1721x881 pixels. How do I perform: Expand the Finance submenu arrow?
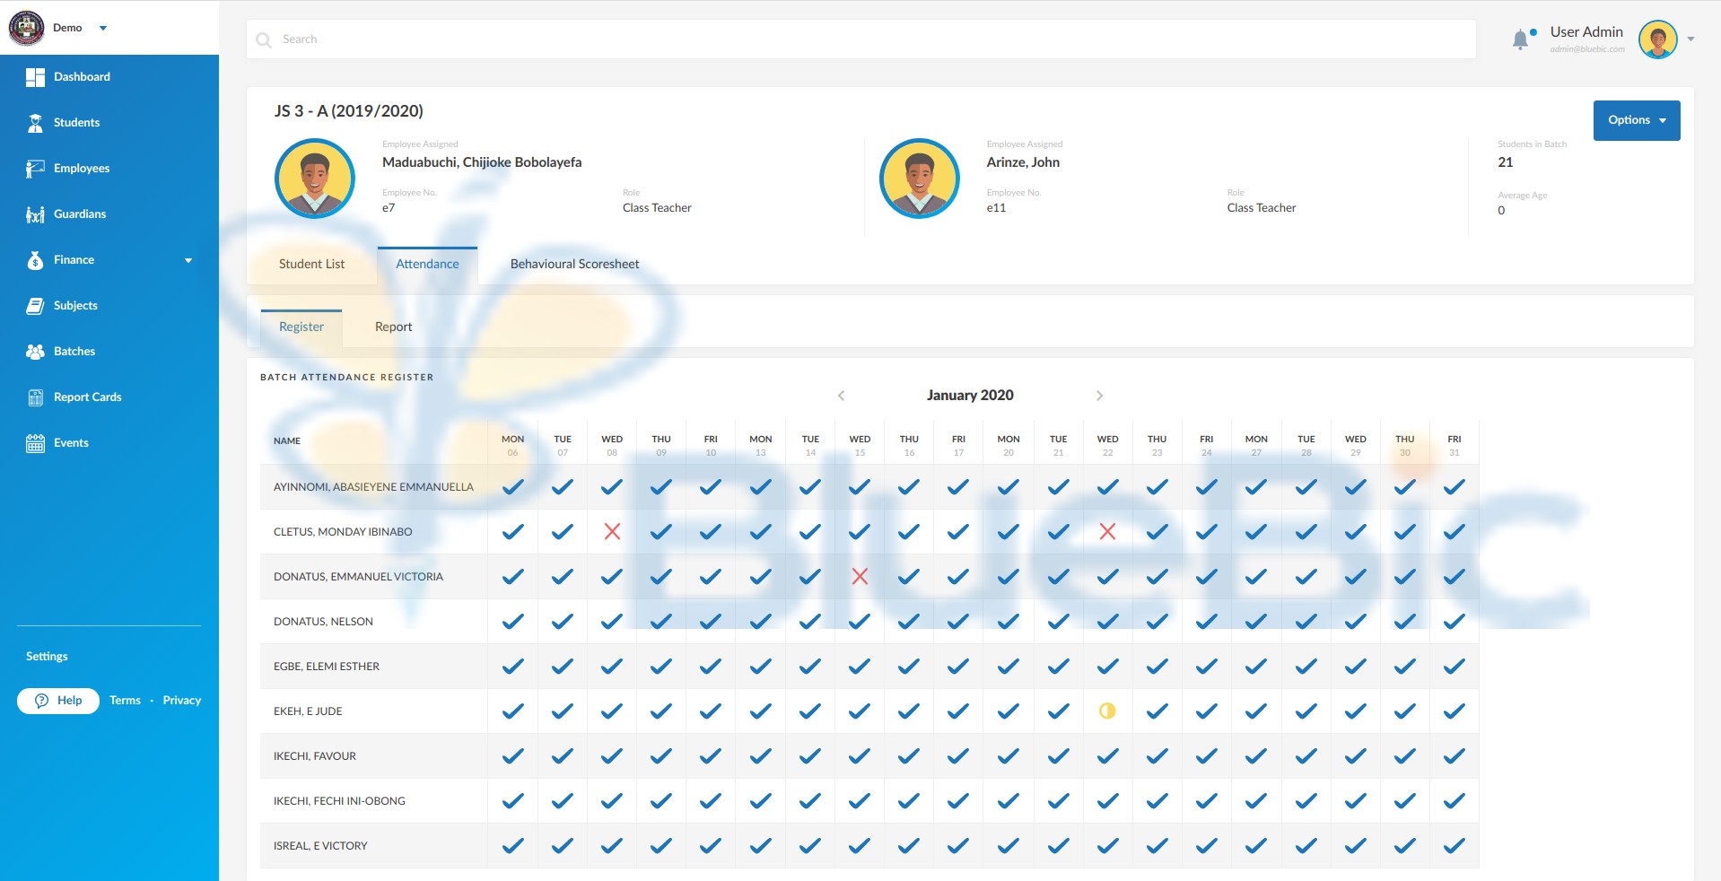pos(188,260)
